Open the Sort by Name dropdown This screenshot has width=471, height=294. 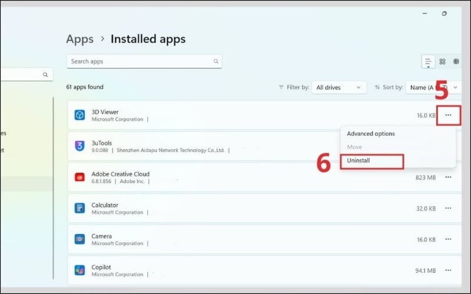pyautogui.click(x=433, y=88)
